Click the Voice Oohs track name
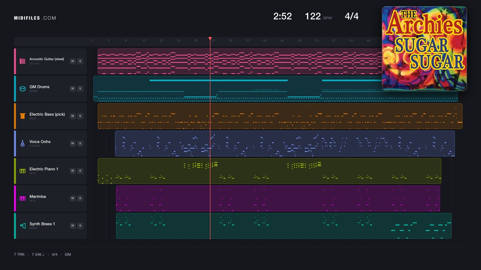Viewport: 481px width, 270px height. [x=40, y=142]
